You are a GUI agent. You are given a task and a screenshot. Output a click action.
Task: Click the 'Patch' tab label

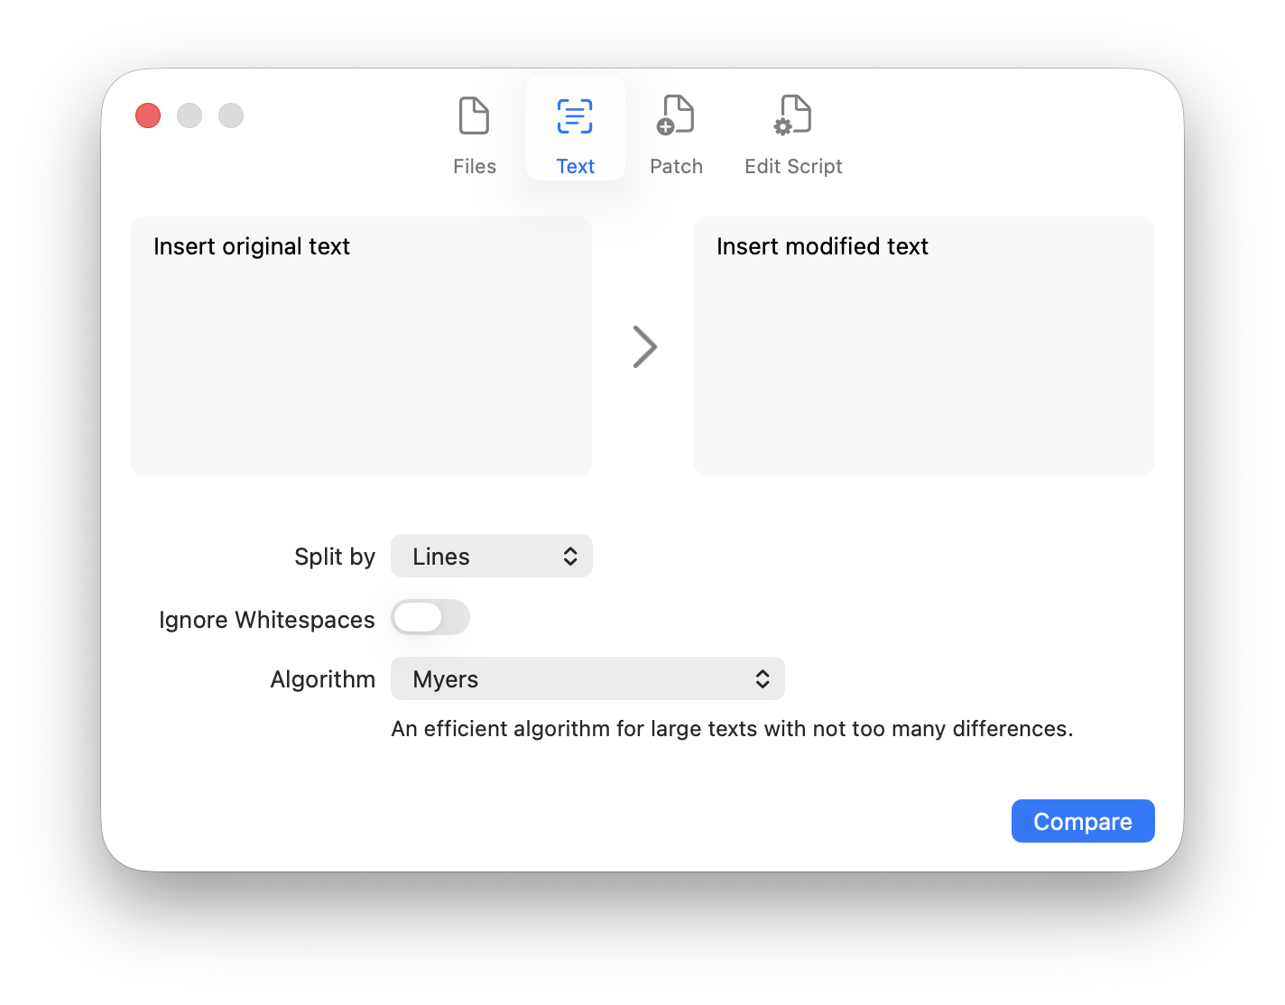point(676,167)
